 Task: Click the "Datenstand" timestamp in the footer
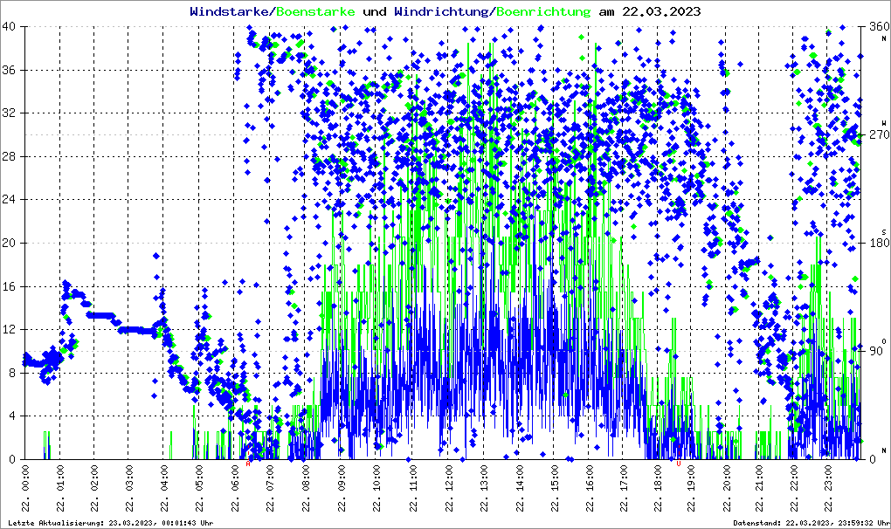812,523
